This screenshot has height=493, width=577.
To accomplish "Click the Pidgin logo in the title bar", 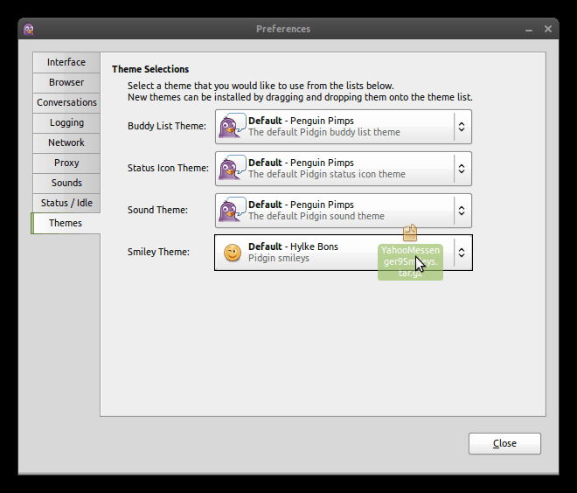I will point(28,29).
